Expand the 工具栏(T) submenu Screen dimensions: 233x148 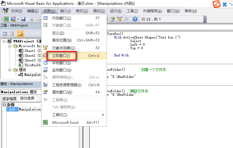[74, 115]
